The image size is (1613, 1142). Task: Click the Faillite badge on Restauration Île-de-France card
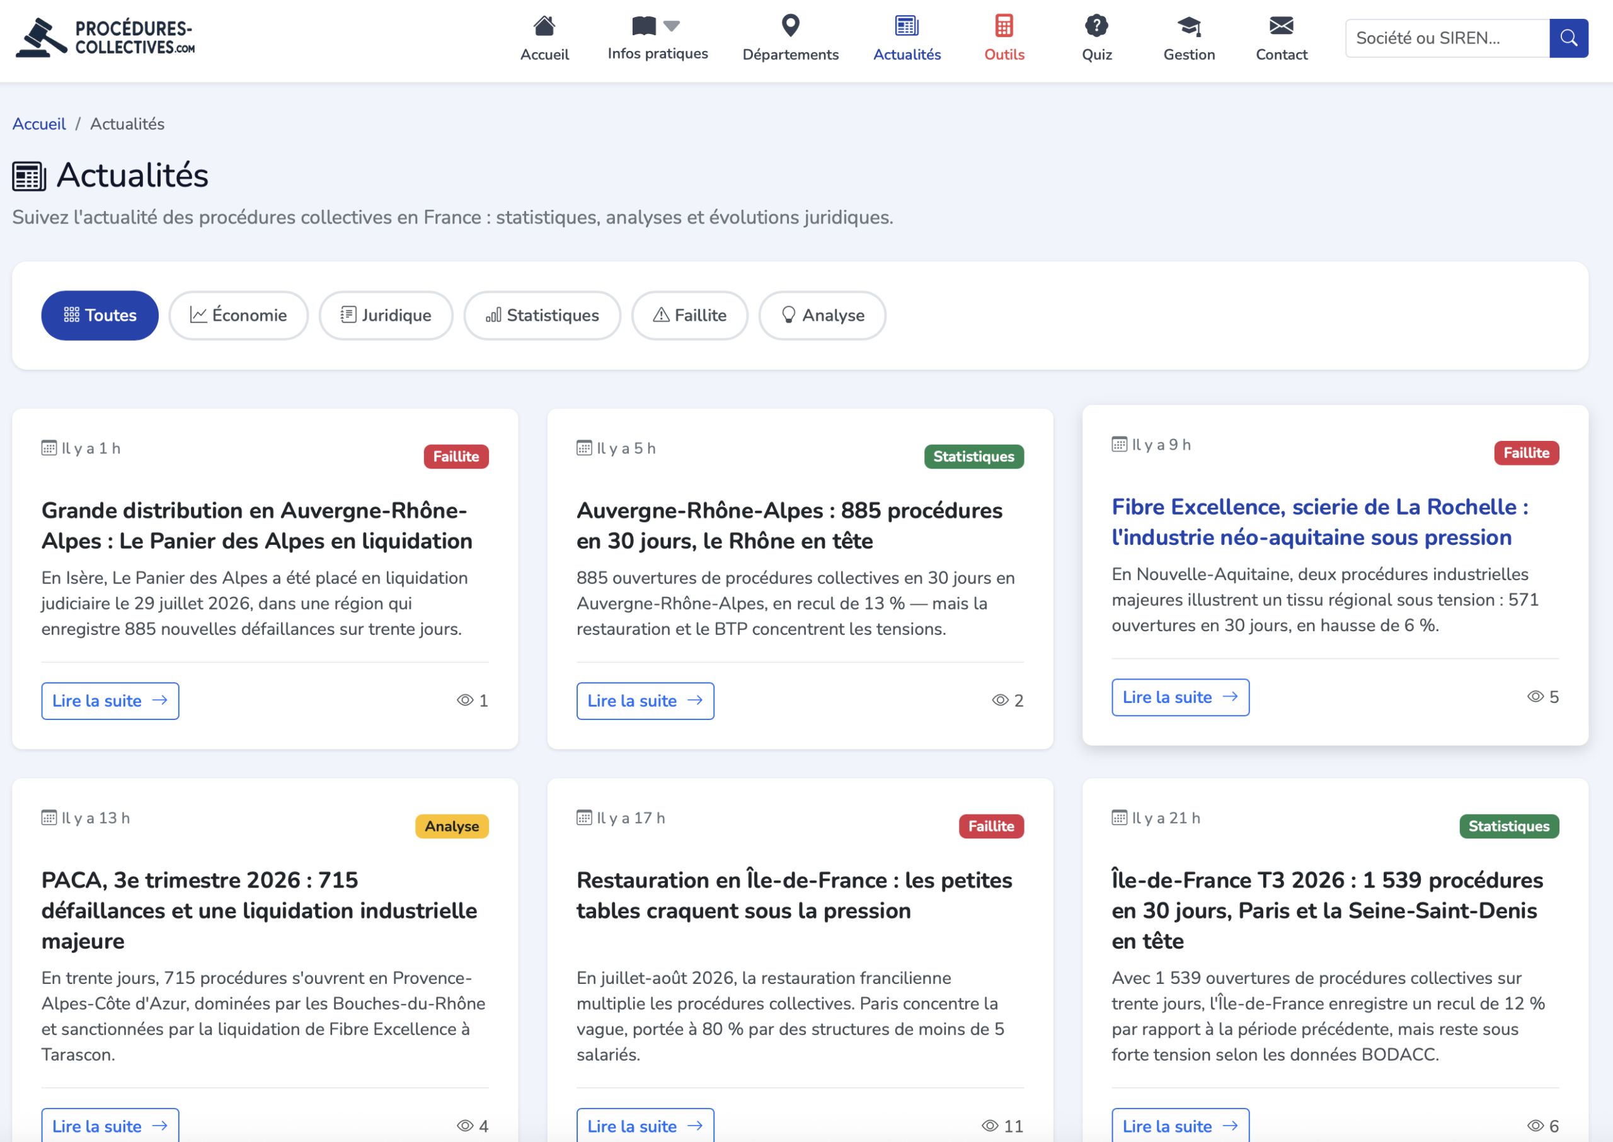point(991,826)
